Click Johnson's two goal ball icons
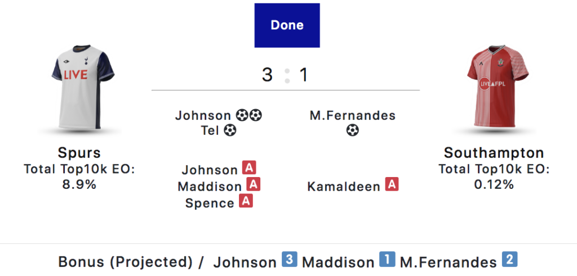 tap(249, 116)
